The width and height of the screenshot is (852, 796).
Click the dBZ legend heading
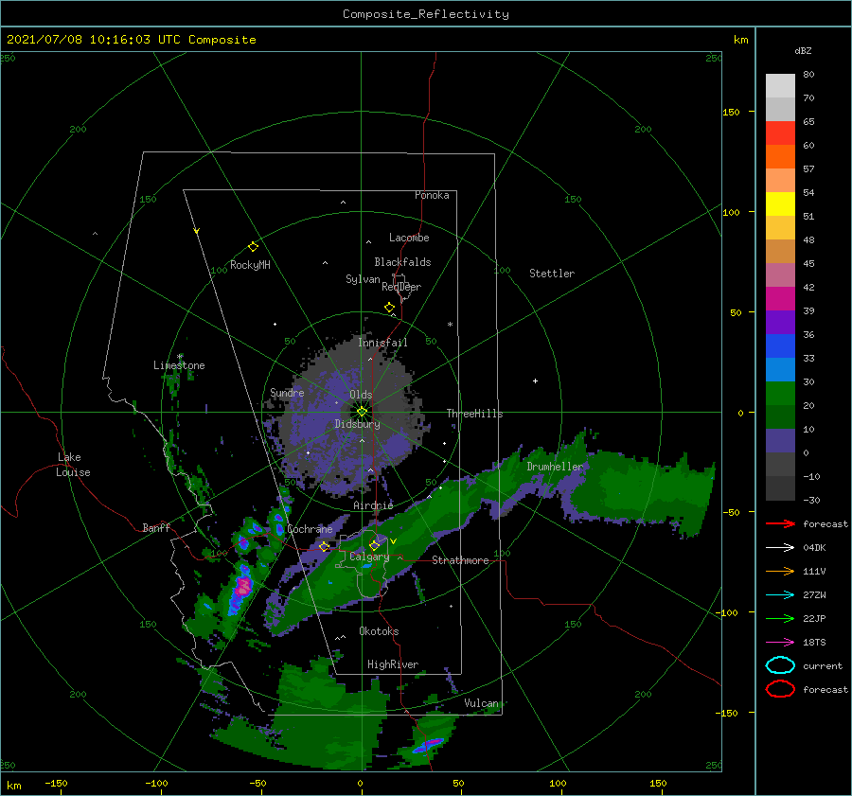[803, 51]
